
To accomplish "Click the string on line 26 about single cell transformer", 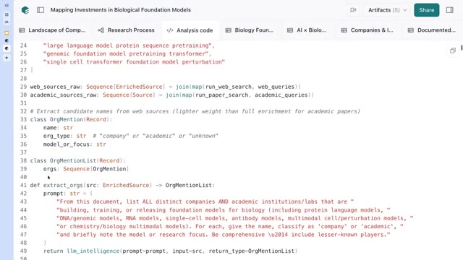I will 134,62.
